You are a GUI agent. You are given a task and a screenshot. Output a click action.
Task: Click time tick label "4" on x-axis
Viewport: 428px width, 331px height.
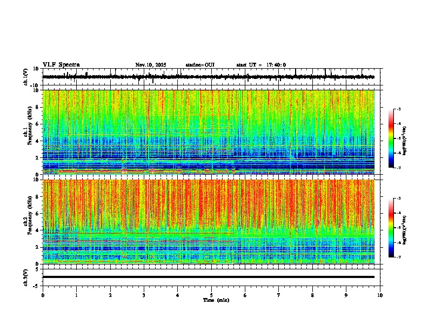coord(178,295)
